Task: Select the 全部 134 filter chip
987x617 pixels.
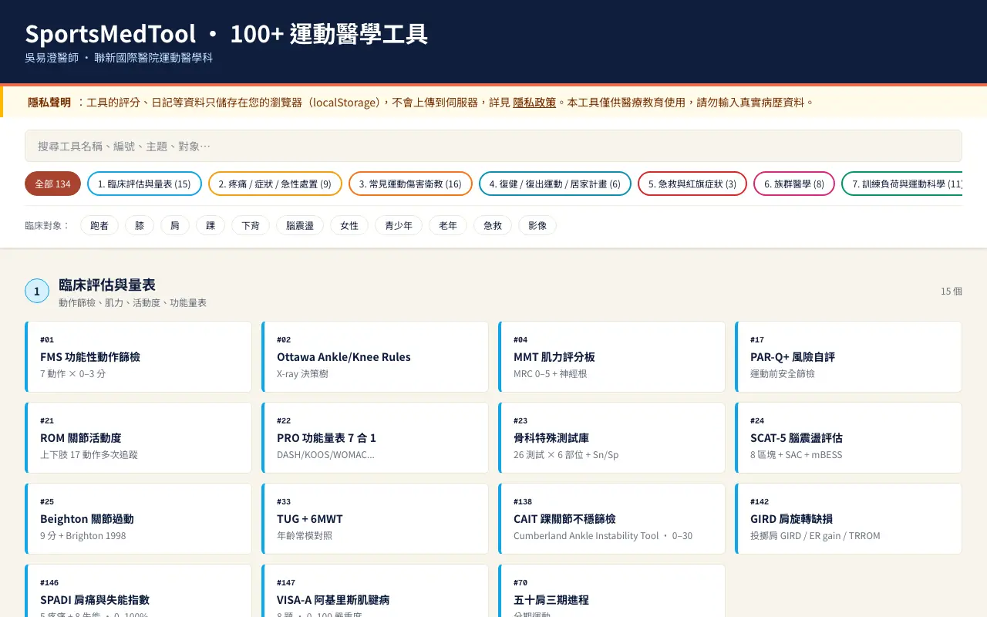Action: (x=52, y=184)
